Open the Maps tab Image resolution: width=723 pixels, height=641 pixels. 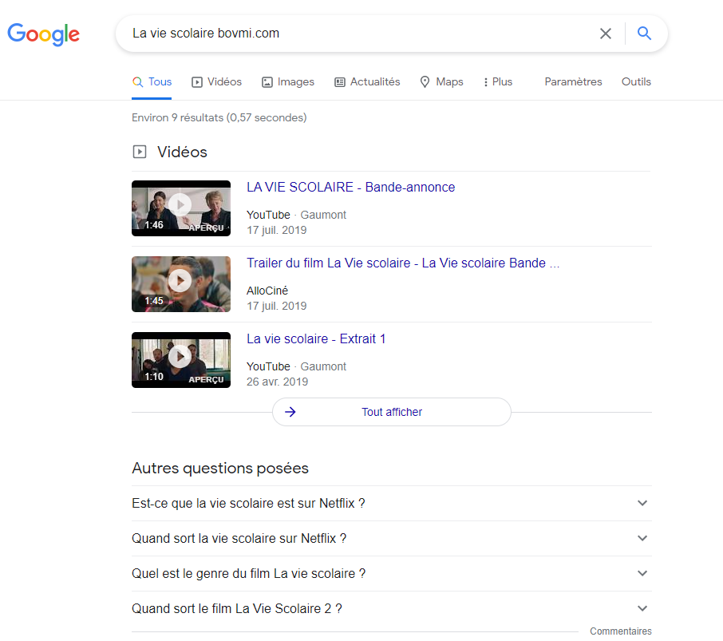441,81
